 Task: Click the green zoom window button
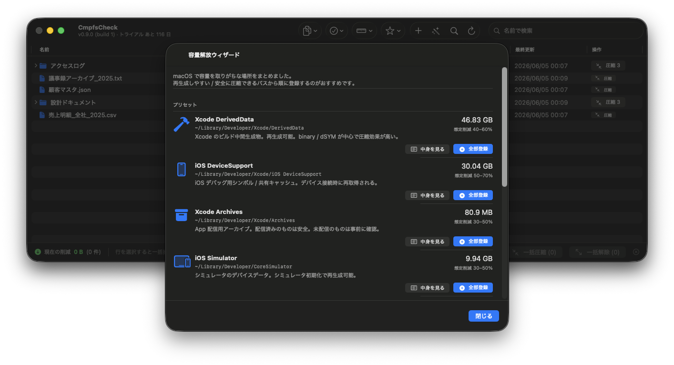(61, 30)
